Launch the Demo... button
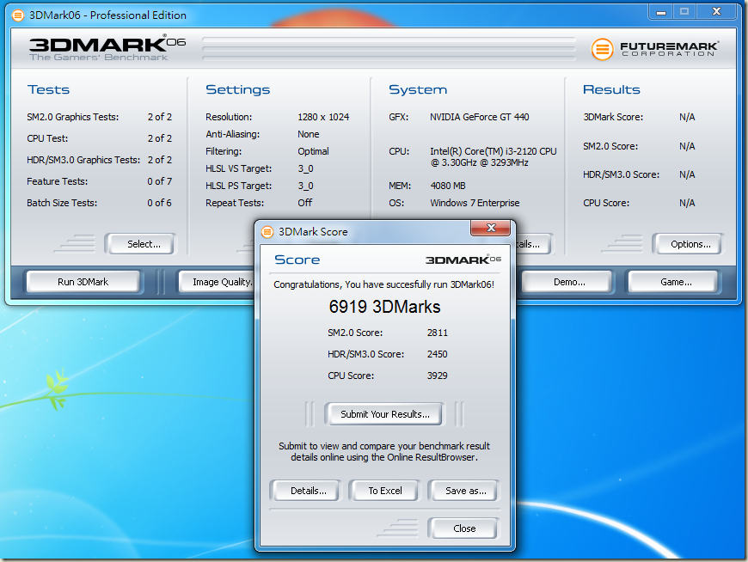The height and width of the screenshot is (562, 748). [x=569, y=282]
